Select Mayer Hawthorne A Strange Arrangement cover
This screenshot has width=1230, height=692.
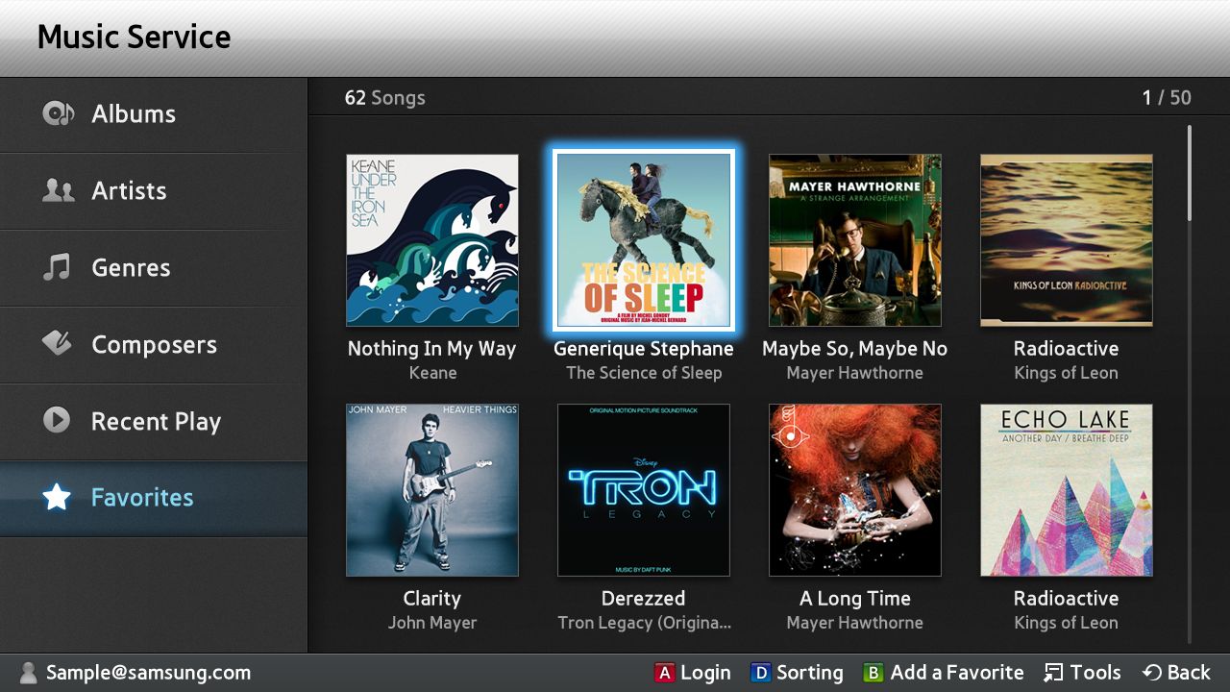pos(855,240)
